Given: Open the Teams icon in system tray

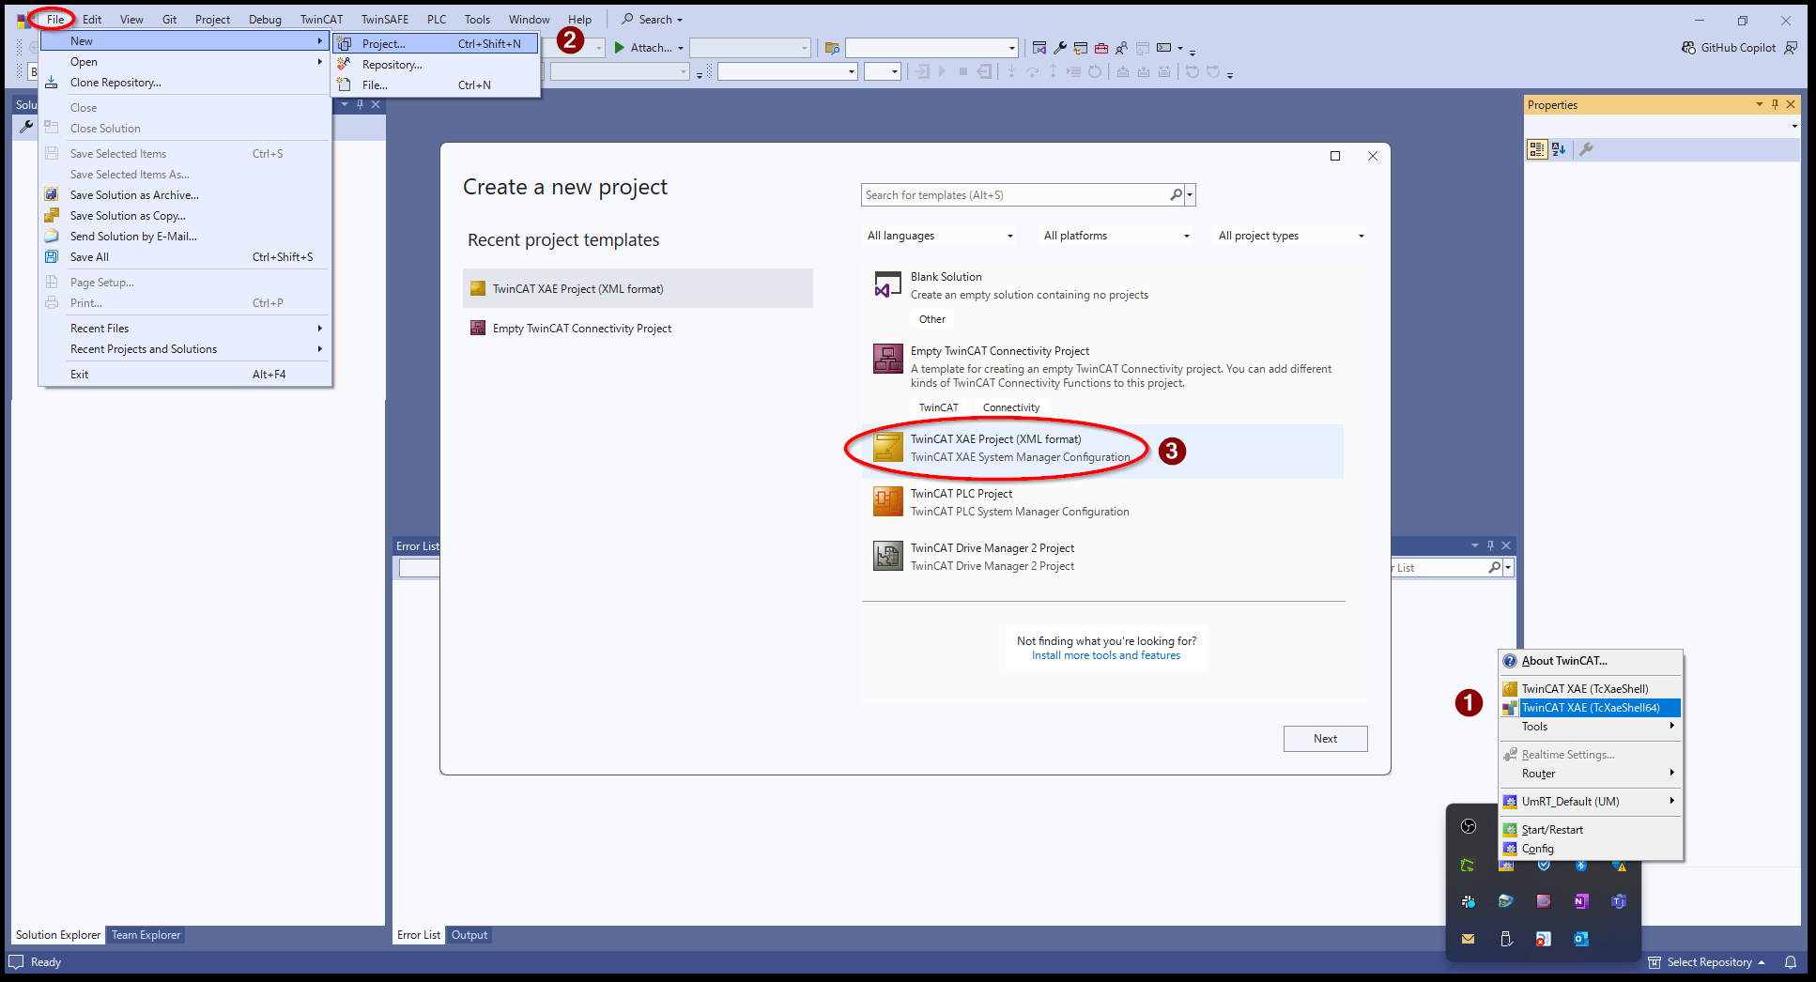Looking at the screenshot, I should pos(1618,901).
